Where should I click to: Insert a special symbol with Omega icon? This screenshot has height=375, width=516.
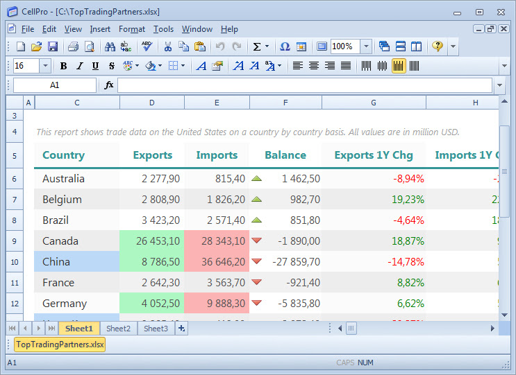pyautogui.click(x=285, y=46)
